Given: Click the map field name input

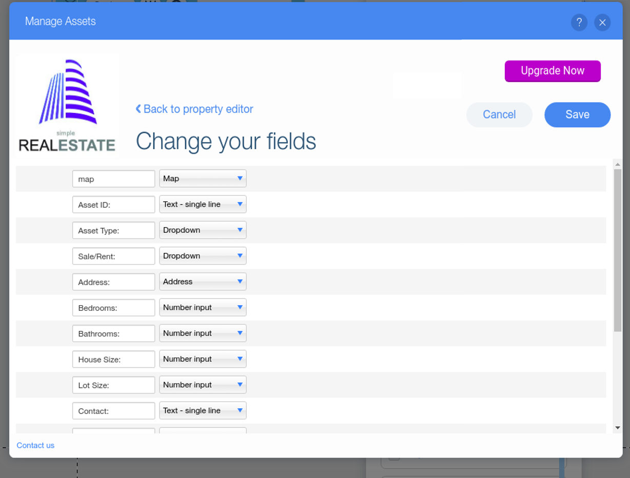Looking at the screenshot, I should pyautogui.click(x=113, y=179).
